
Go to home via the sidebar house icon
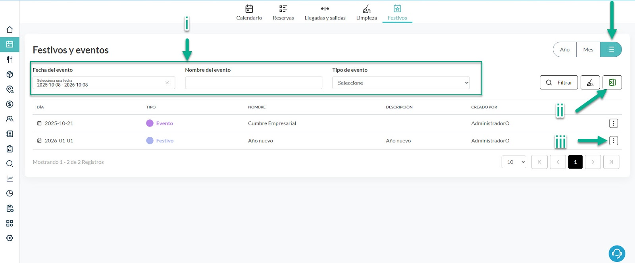(10, 30)
